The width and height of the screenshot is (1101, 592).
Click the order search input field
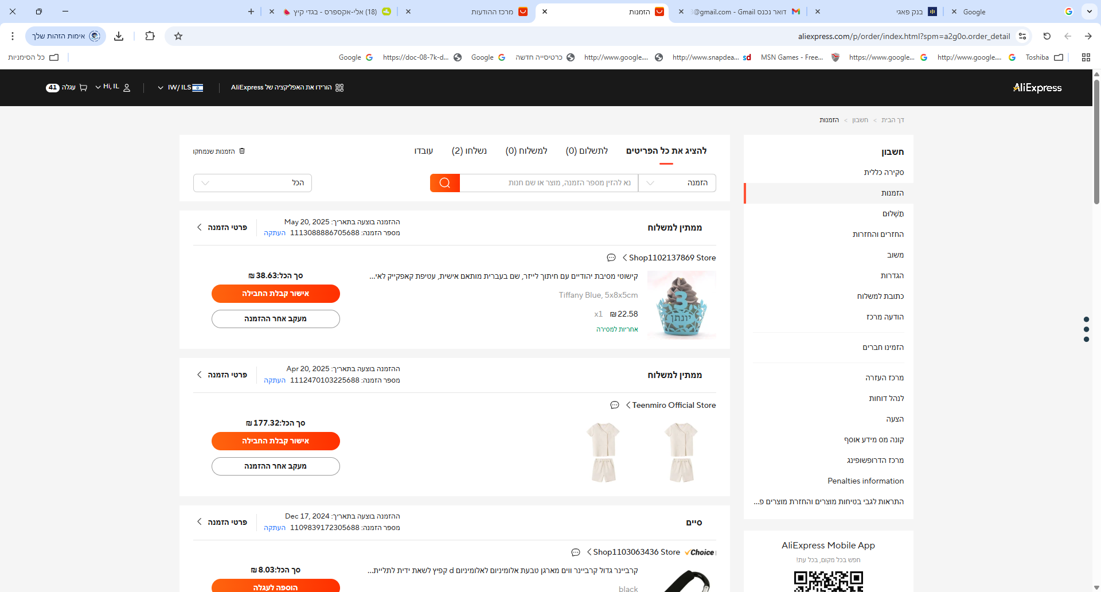(x=549, y=183)
